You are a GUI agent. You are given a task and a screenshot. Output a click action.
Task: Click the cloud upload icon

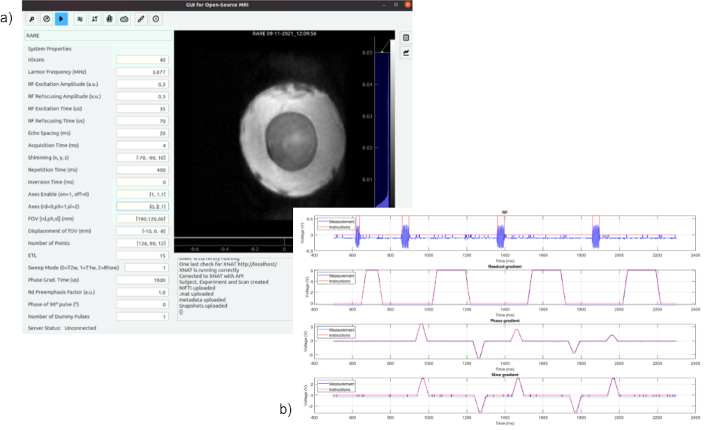point(124,19)
